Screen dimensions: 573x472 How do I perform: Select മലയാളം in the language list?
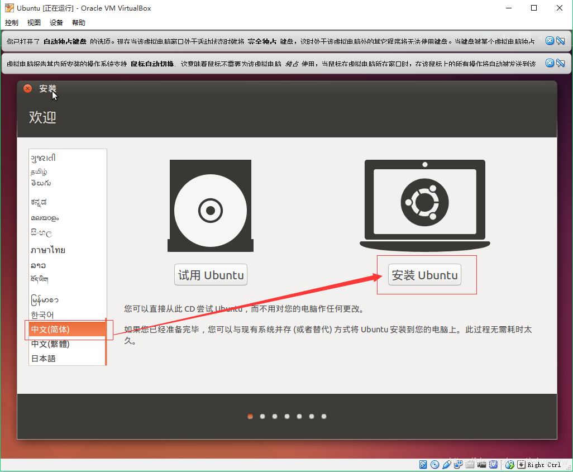[67, 218]
